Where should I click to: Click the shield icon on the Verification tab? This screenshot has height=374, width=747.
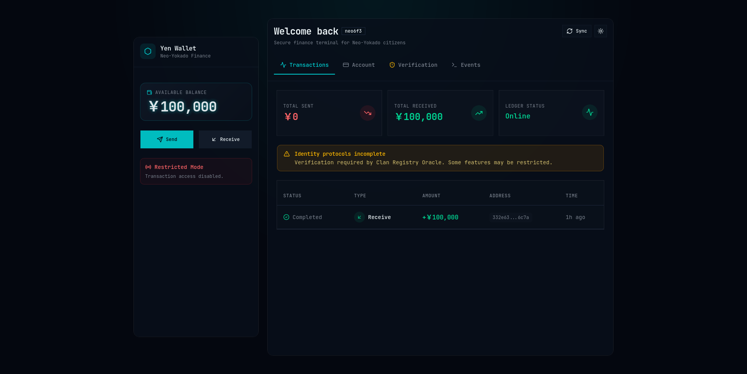(392, 65)
